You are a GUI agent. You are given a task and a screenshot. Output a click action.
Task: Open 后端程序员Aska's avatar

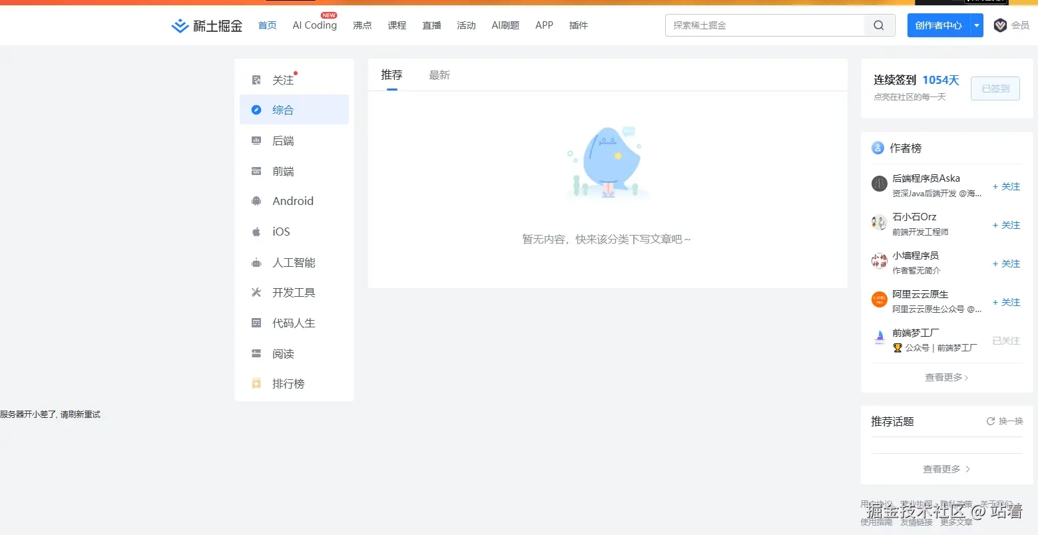[x=879, y=184]
